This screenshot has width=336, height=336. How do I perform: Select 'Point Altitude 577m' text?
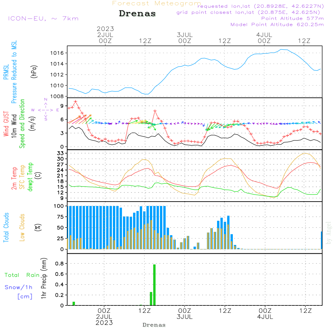(x=292, y=18)
